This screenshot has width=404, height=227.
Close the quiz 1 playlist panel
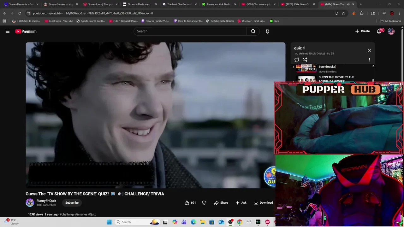coord(369,50)
